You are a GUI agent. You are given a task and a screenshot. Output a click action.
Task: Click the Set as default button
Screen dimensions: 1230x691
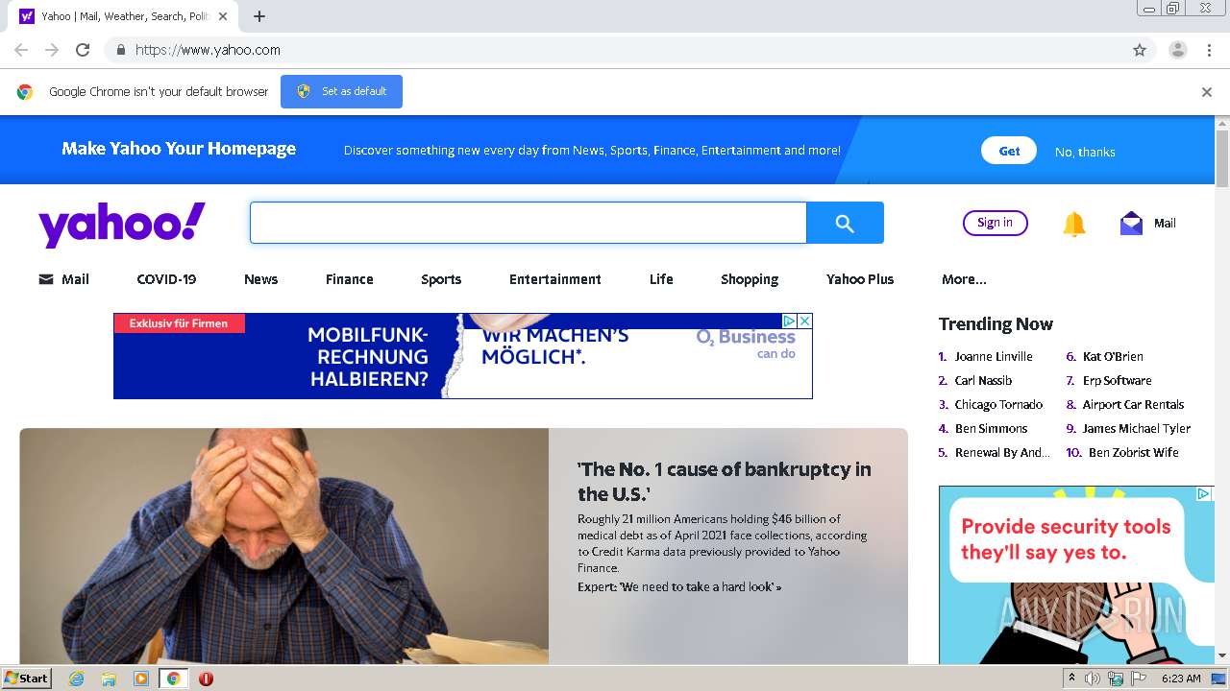tap(341, 91)
